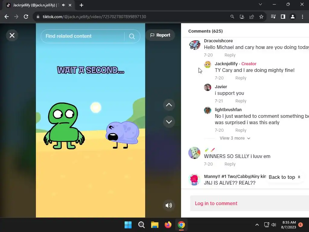Reply to Dracovishcore's comment

[x=230, y=55]
